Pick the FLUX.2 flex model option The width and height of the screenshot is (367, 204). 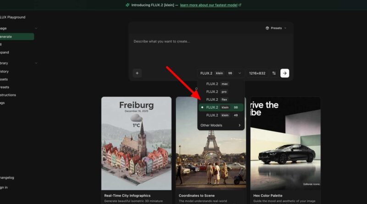click(217, 99)
